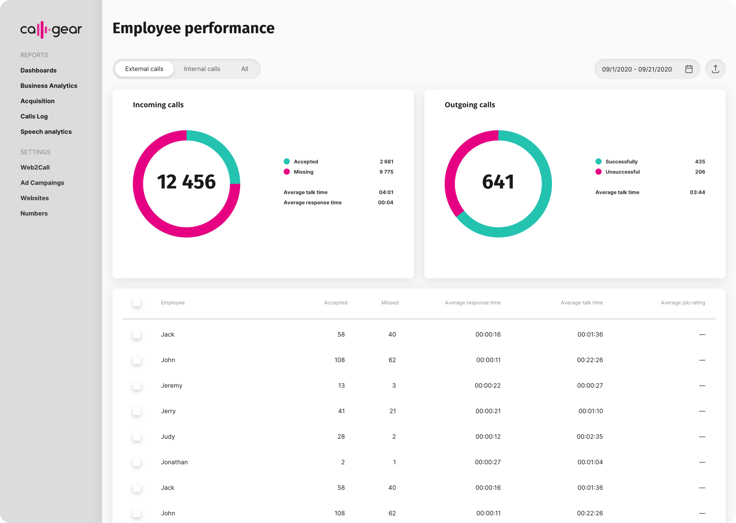Check the Jeremy row checkbox
The image size is (736, 523).
137,385
